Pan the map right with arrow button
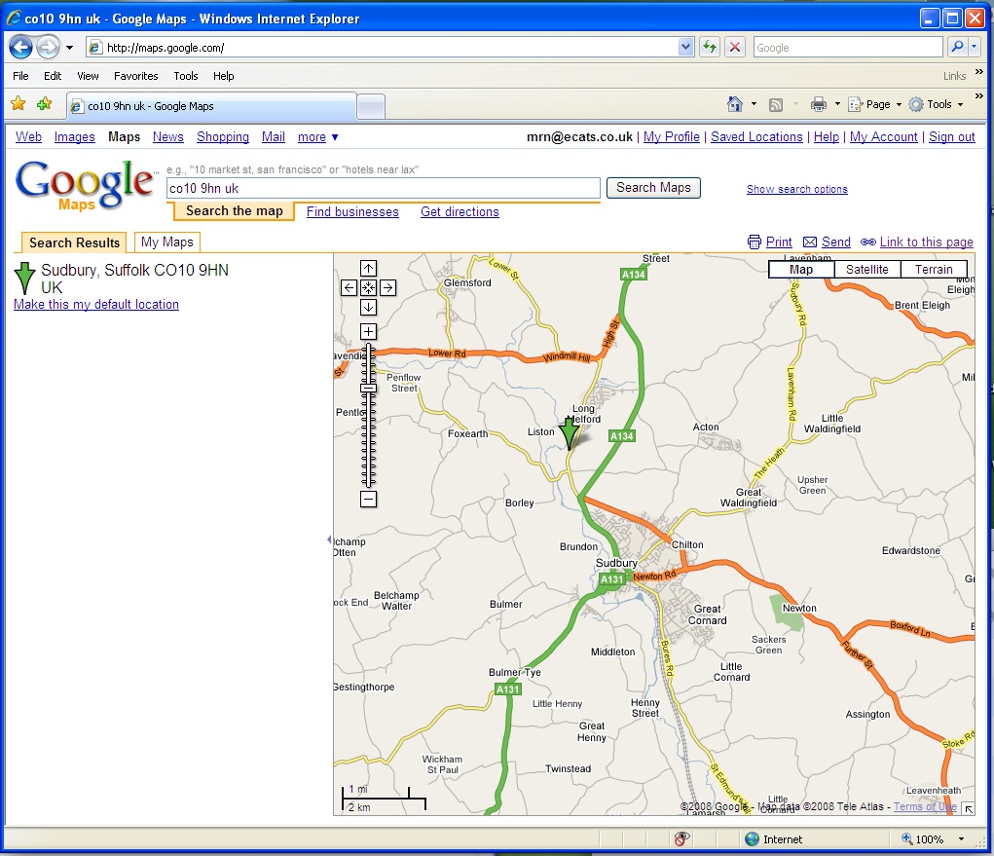 coord(387,287)
